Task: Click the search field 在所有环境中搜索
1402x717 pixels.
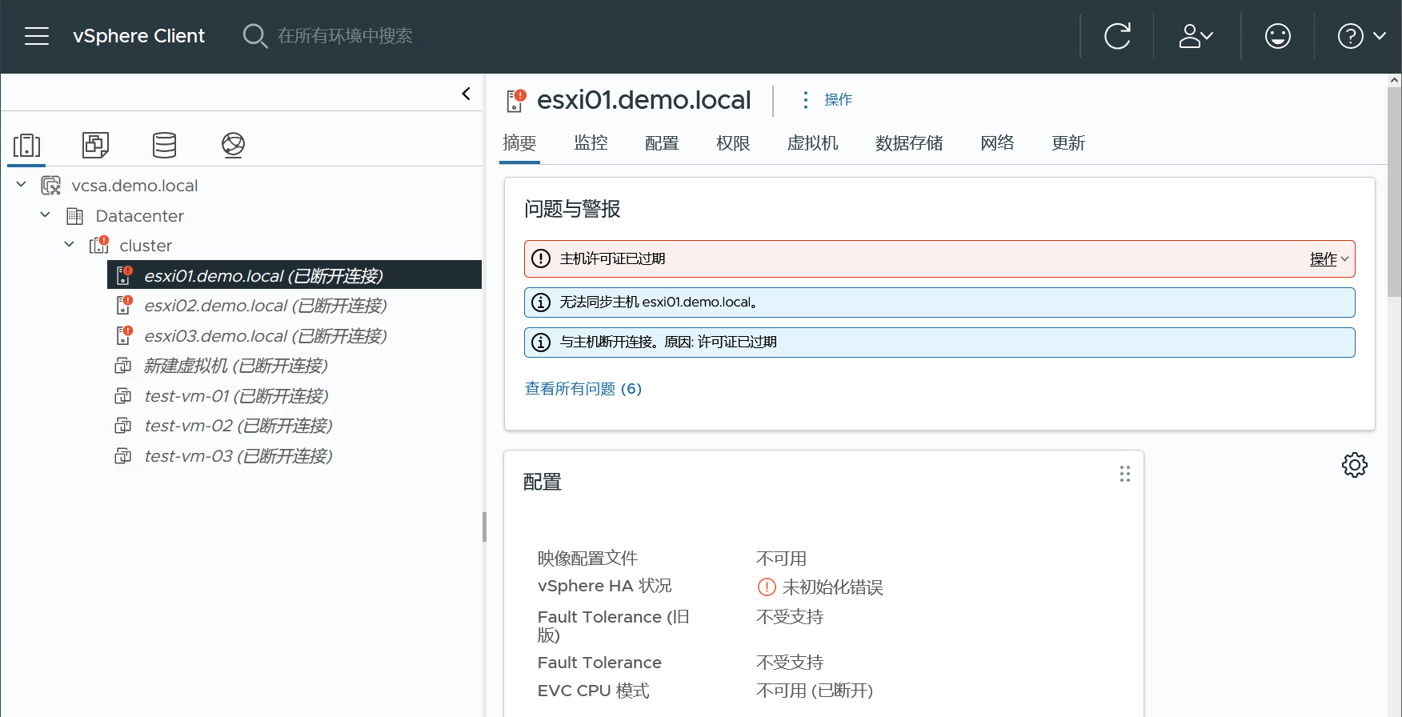Action: point(345,36)
